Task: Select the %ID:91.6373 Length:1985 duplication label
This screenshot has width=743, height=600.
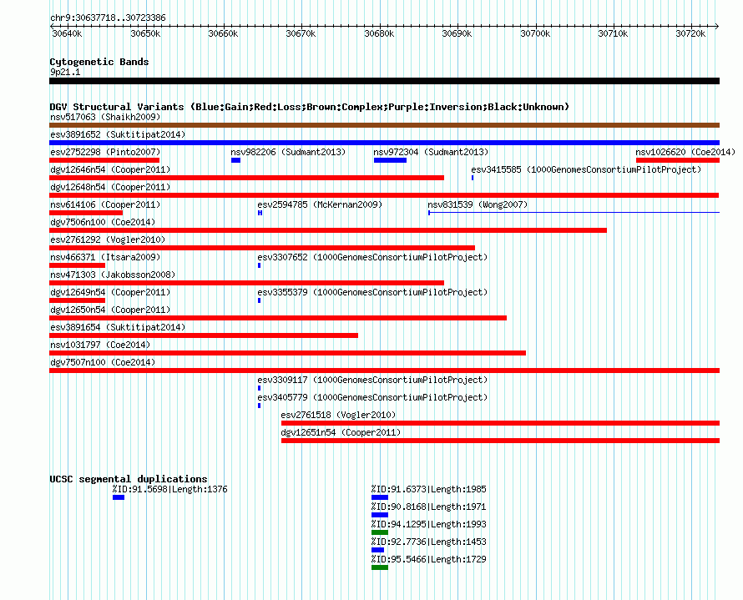Action: point(429,489)
